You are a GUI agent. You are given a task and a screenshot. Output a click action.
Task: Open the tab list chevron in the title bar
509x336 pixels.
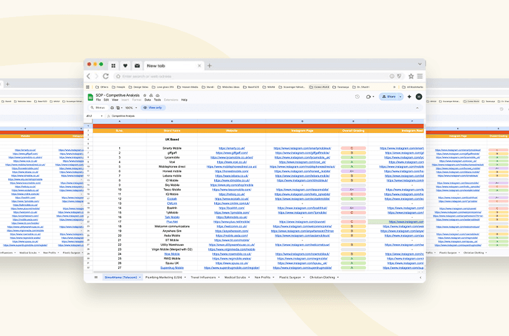(420, 64)
